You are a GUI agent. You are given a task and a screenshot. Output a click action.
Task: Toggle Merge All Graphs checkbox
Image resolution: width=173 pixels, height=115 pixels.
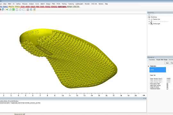[167, 87]
